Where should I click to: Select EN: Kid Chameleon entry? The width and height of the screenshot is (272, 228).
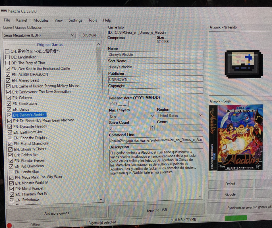(x=29, y=166)
